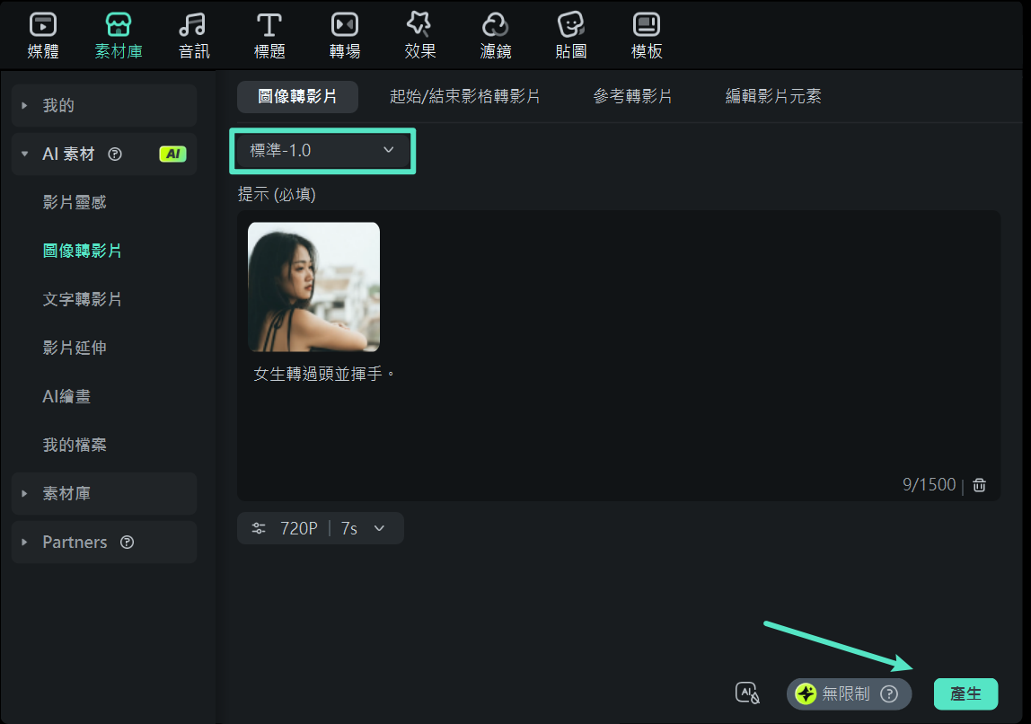Open the 720P | 7s settings dropdown
Image resolution: width=1031 pixels, height=724 pixels.
(x=320, y=528)
